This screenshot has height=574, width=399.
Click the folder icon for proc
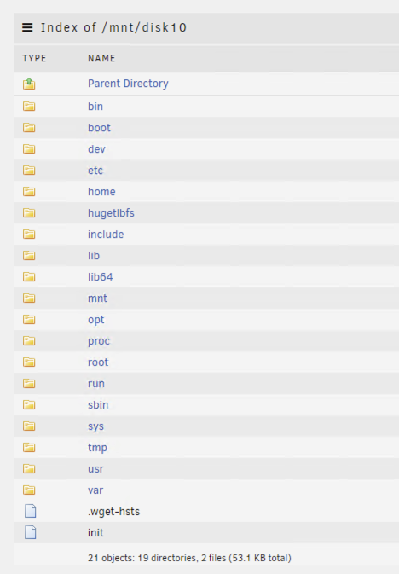[x=29, y=341]
